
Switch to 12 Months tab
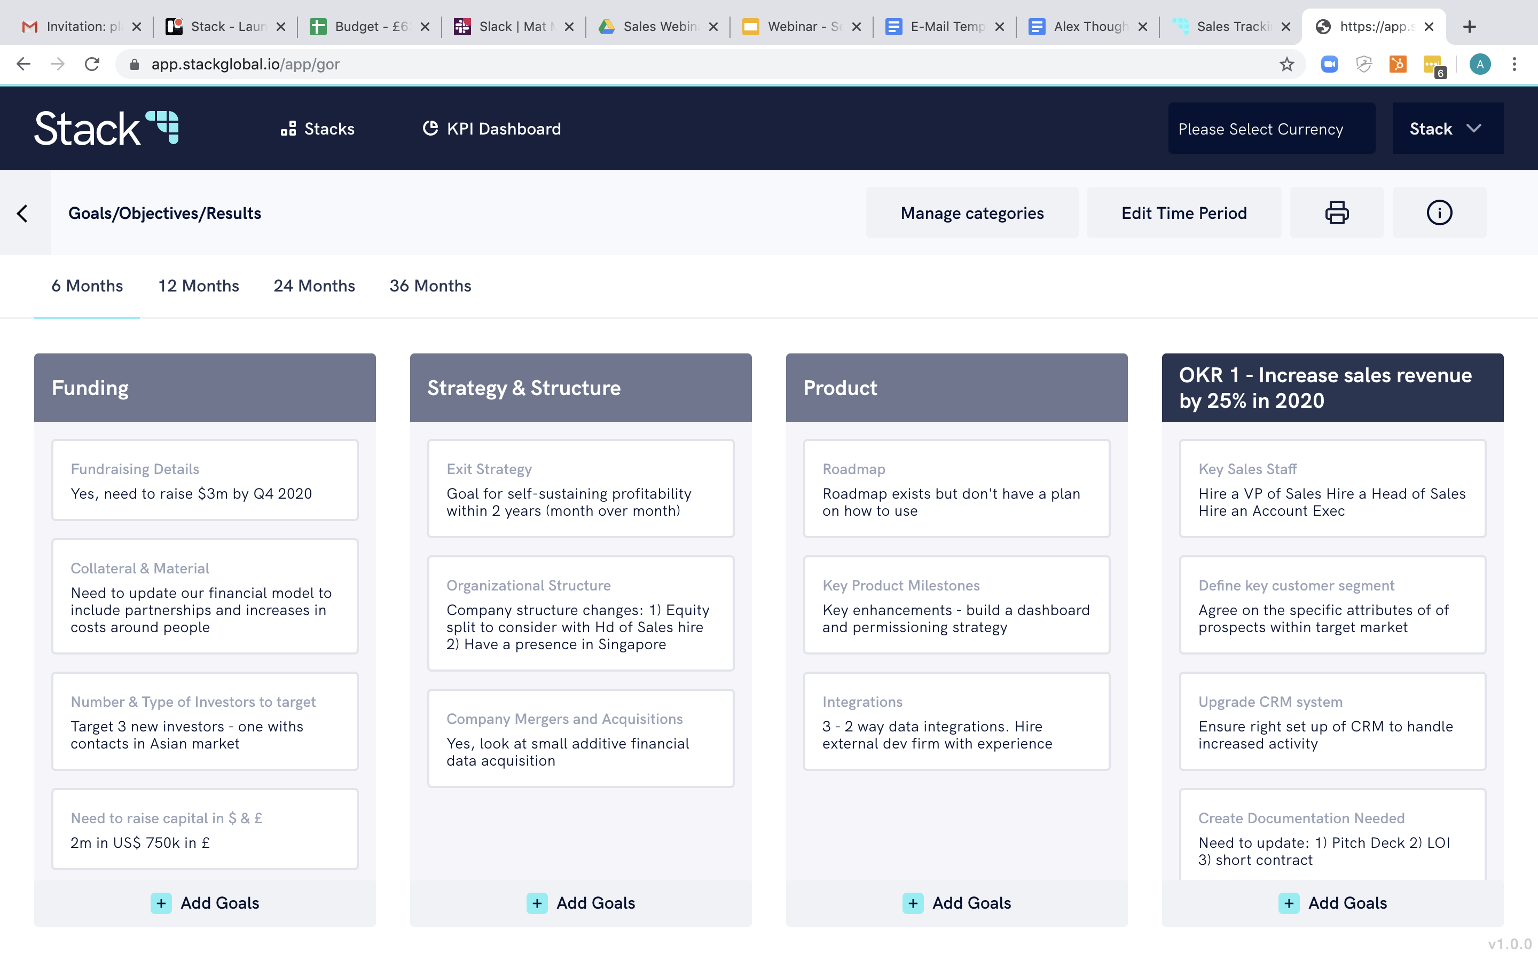[198, 286]
